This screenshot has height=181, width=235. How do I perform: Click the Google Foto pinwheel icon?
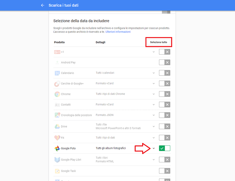point(57,148)
